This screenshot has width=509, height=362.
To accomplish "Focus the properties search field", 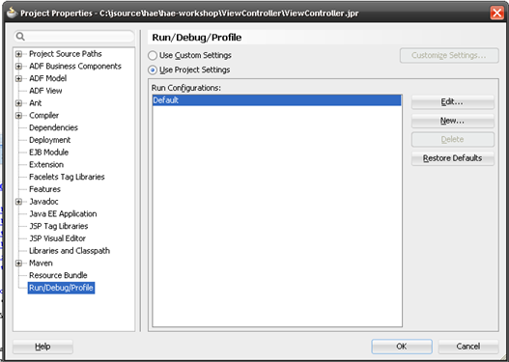I will 74,37.
